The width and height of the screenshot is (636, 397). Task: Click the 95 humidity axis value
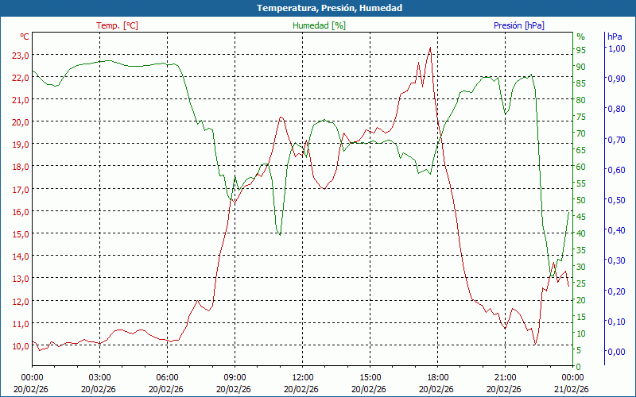click(581, 50)
